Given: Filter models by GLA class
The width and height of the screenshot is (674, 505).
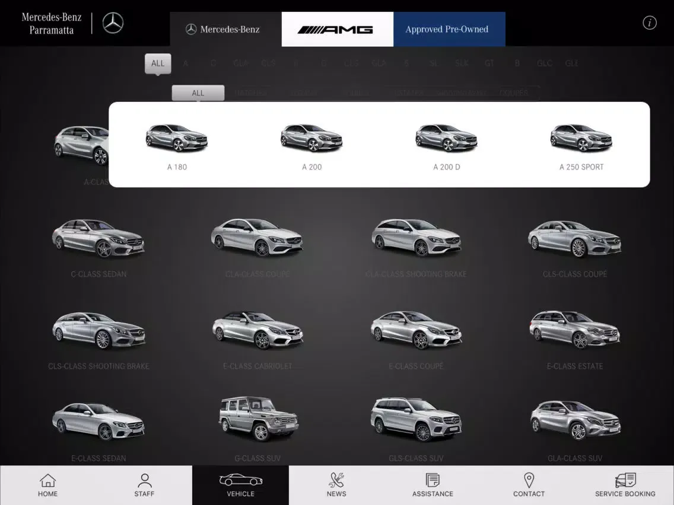Looking at the screenshot, I should click(x=379, y=63).
